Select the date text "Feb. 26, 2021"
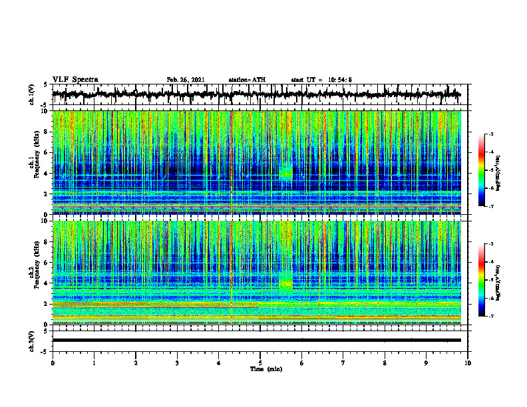 click(186, 80)
